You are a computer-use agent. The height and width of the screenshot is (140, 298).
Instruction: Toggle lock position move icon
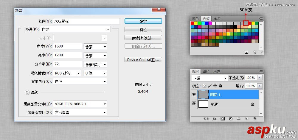(x=215, y=86)
